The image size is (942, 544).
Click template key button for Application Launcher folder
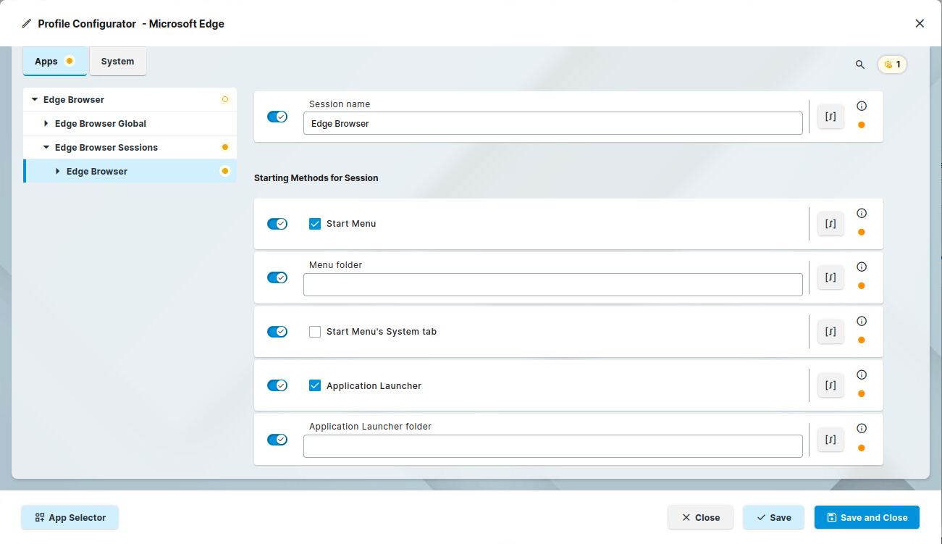(x=830, y=440)
